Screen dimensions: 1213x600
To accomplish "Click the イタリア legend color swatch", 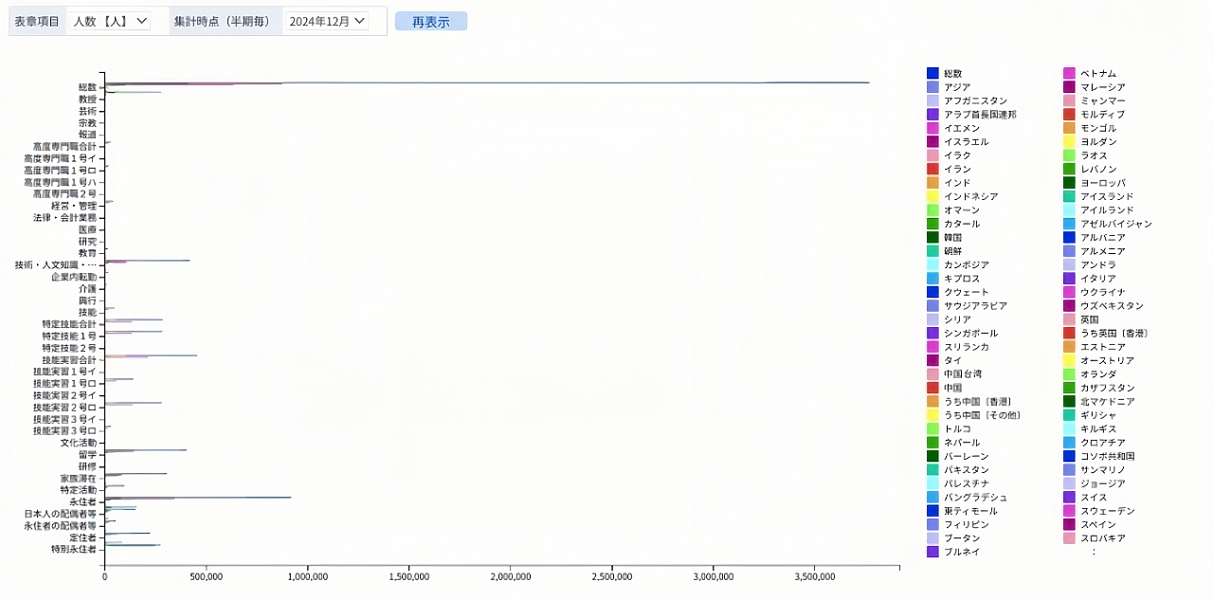I will [1069, 279].
